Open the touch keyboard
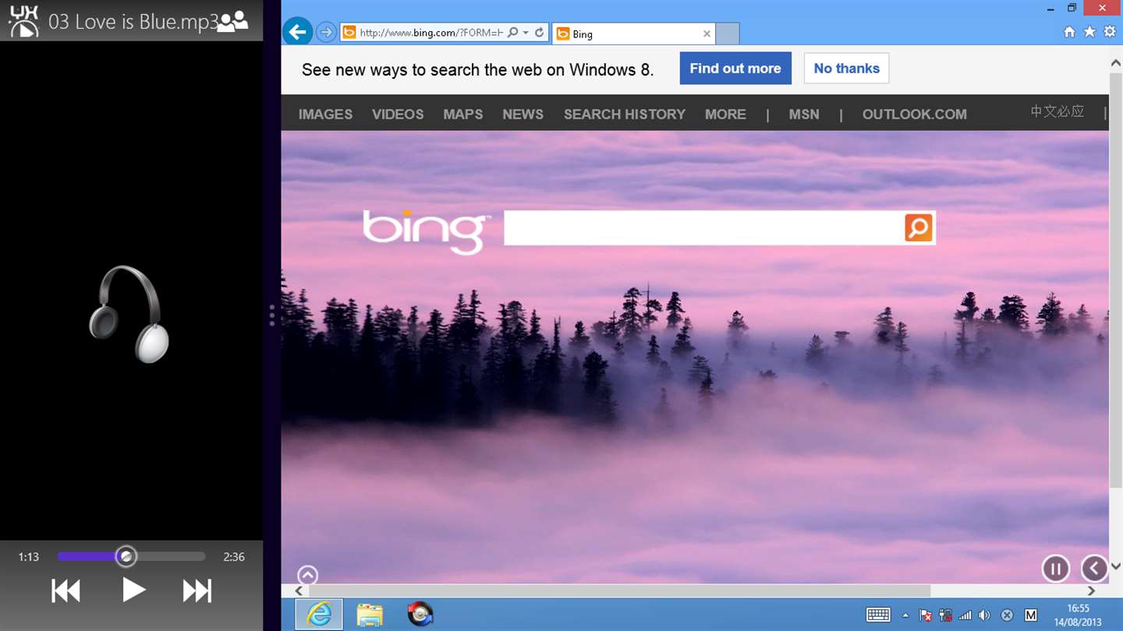This screenshot has width=1123, height=631. pyautogui.click(x=878, y=615)
